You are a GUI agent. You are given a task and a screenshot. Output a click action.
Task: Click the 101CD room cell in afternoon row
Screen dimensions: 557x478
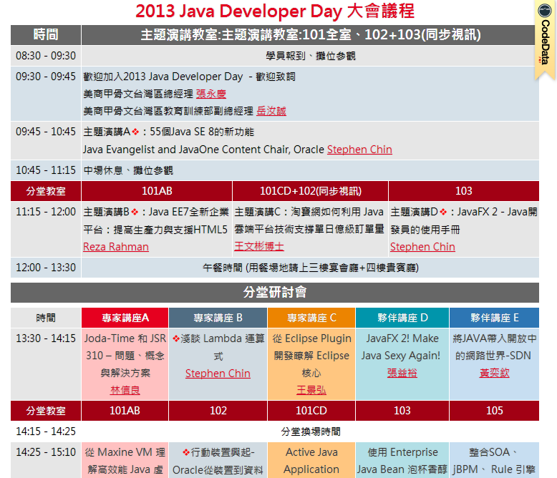pyautogui.click(x=311, y=411)
